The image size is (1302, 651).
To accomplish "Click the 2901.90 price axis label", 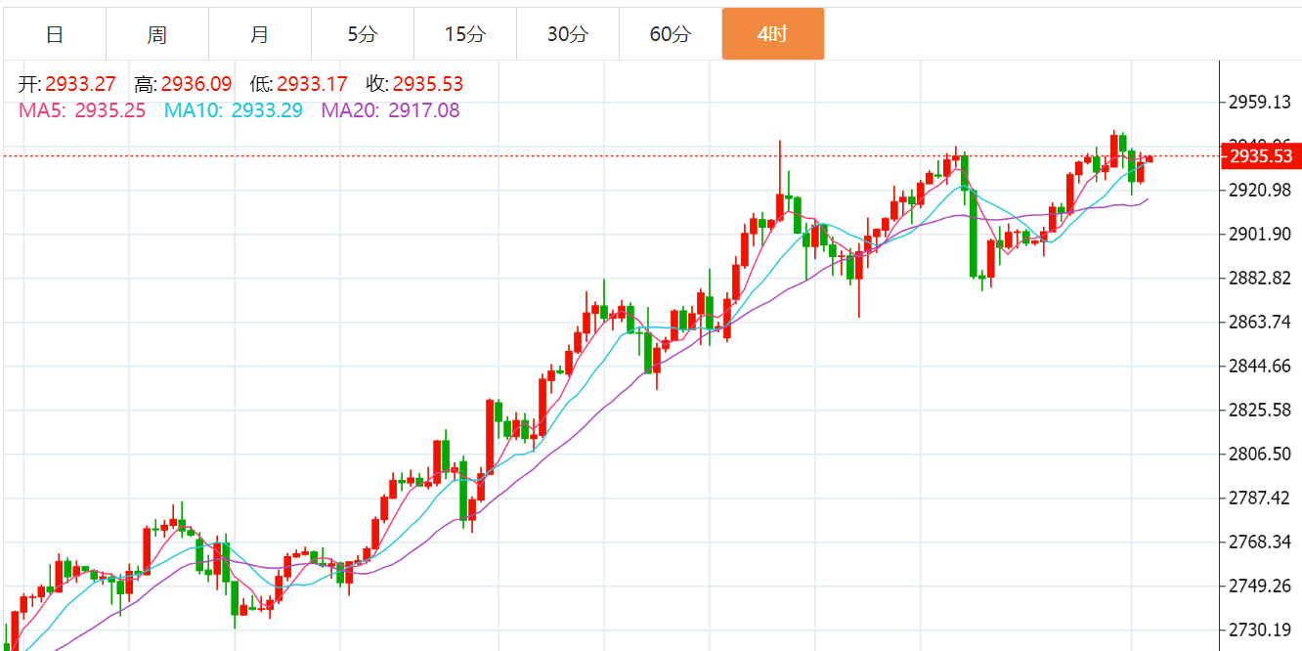I will click(1260, 234).
